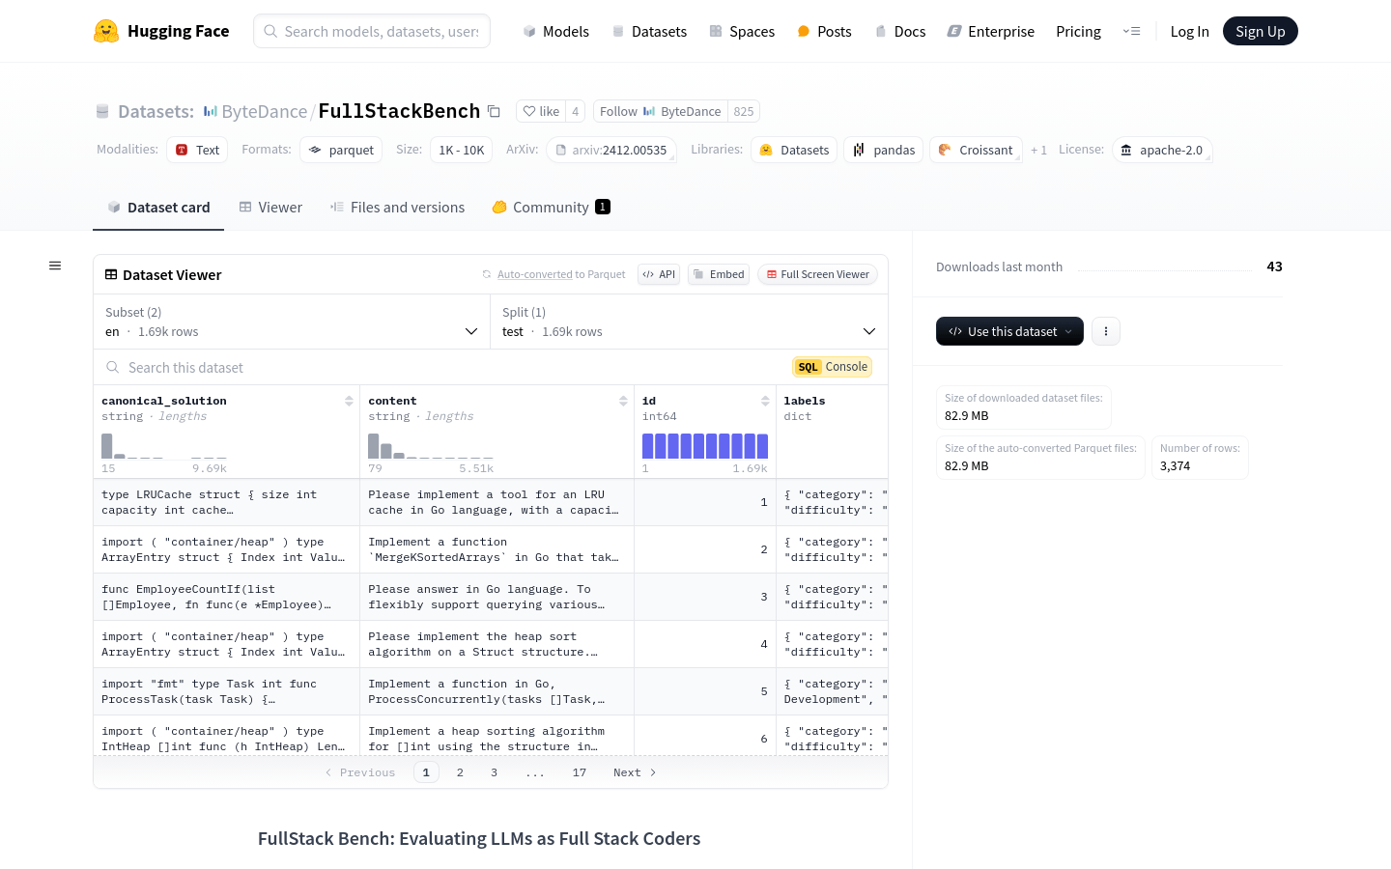1391x869 pixels.
Task: Go to Datasets in the top navigation
Action: [649, 31]
